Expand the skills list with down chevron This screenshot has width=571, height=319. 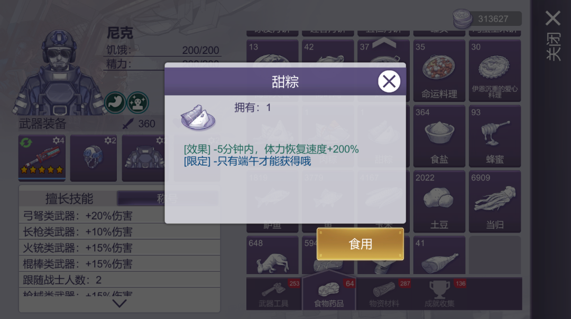pyautogui.click(x=119, y=303)
